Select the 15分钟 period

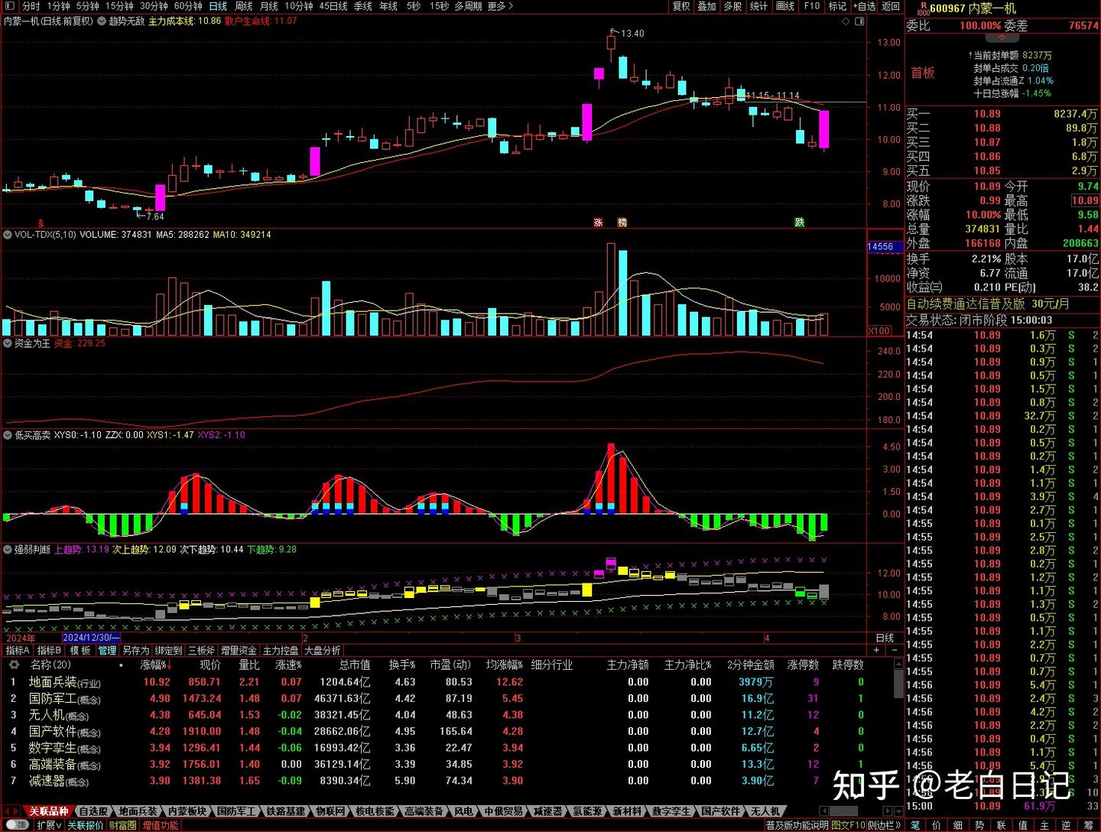coord(119,6)
